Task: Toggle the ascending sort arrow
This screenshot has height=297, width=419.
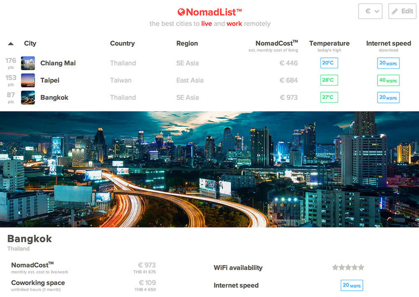Action: tap(11, 43)
